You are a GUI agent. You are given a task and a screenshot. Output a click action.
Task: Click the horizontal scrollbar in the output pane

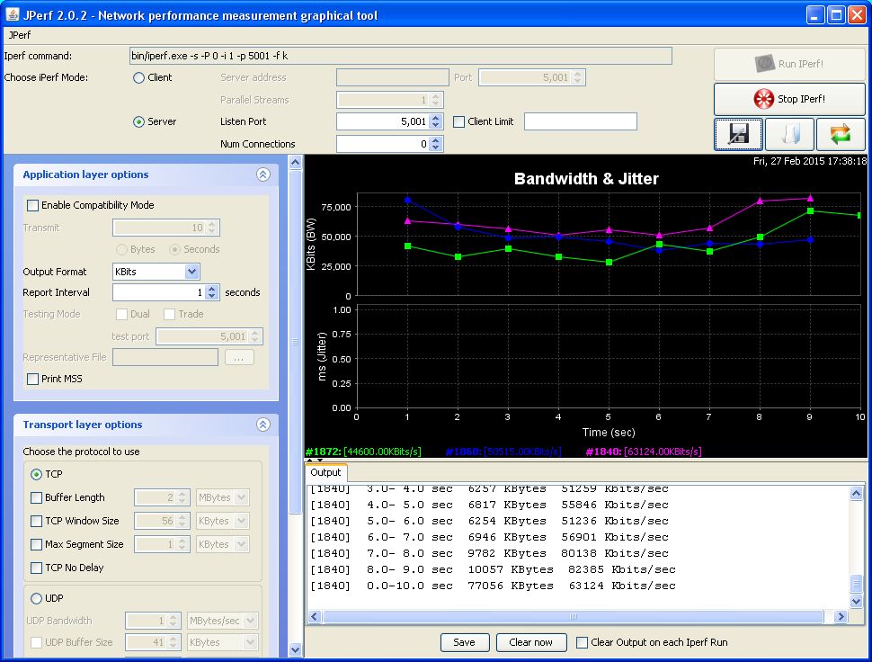tap(572, 617)
